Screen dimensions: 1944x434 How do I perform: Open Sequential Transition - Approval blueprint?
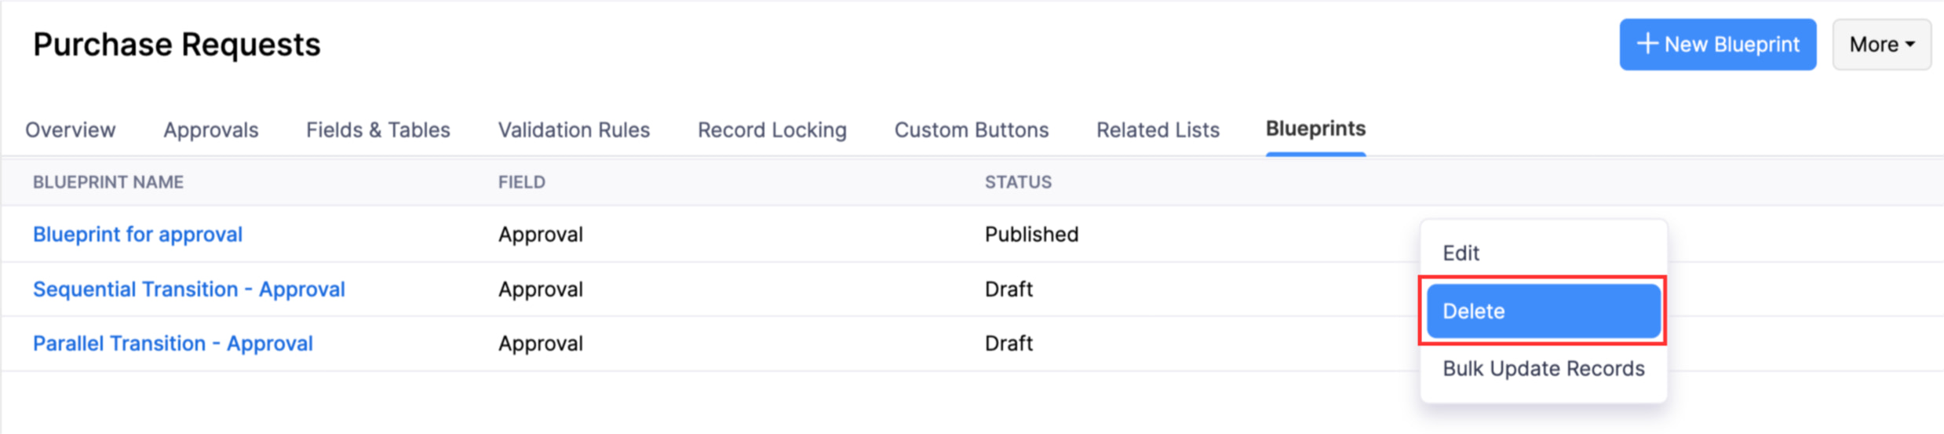point(188,289)
